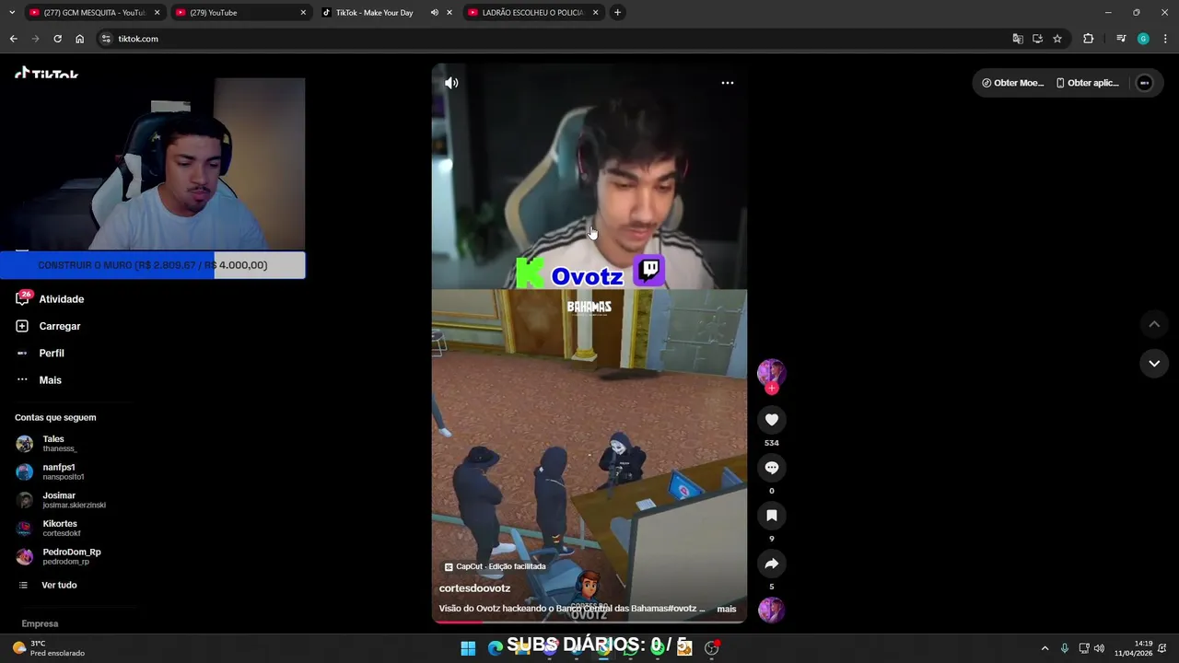Click Obter Moedas button
Viewport: 1179px width, 663px height.
coord(1012,83)
